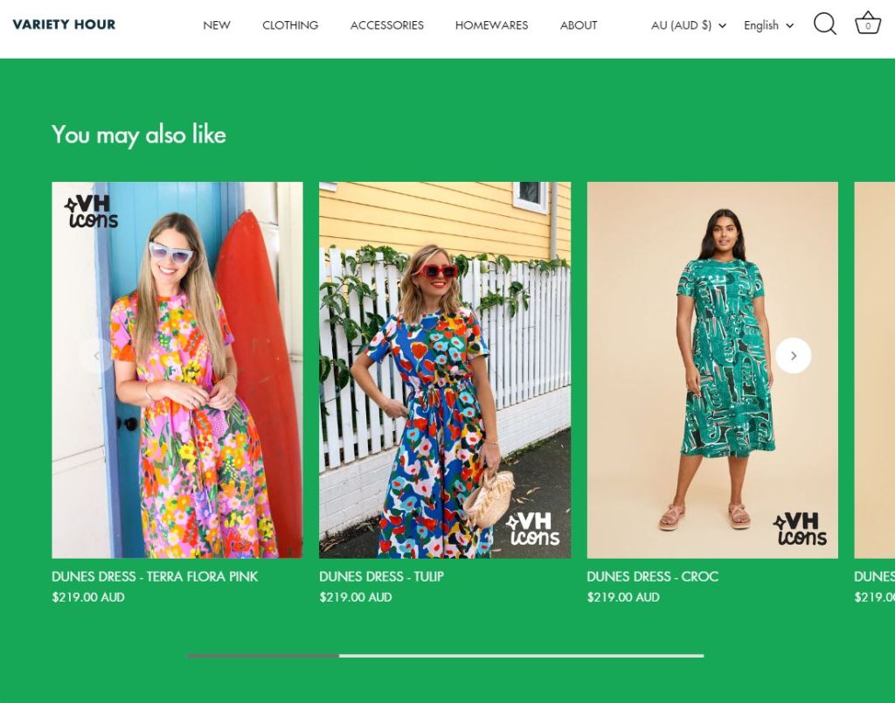The image size is (895, 703).
Task: Click VH Icons badge on Terra Flora Pink photo
Action: click(91, 212)
